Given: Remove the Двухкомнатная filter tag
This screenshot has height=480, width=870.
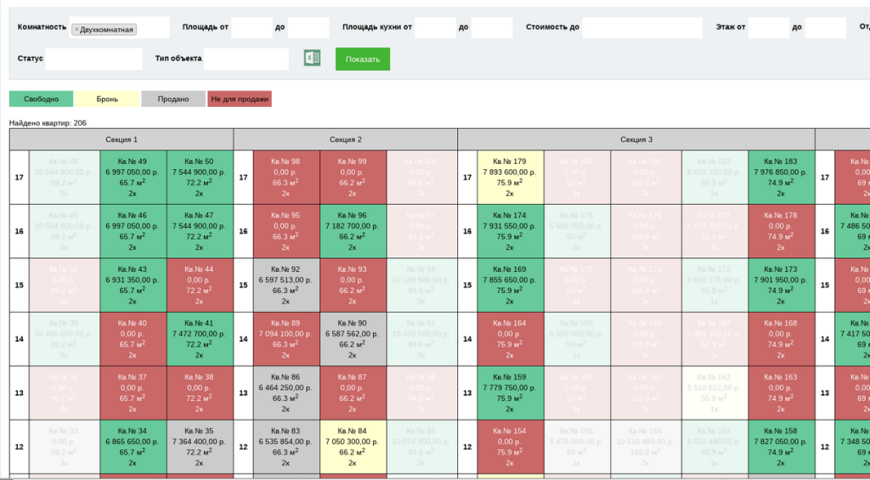Looking at the screenshot, I should click(76, 30).
